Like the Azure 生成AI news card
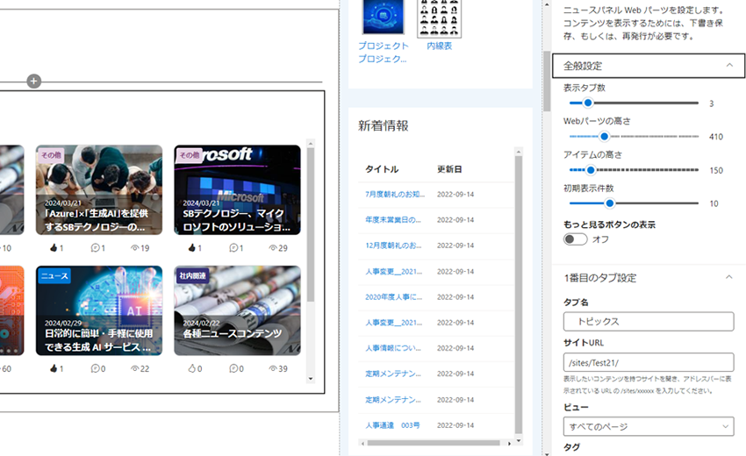The image size is (746, 456). (54, 248)
